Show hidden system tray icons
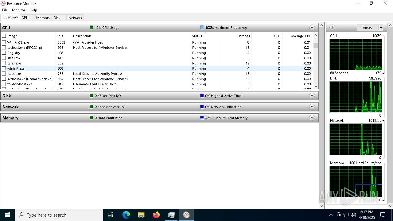 point(331,215)
